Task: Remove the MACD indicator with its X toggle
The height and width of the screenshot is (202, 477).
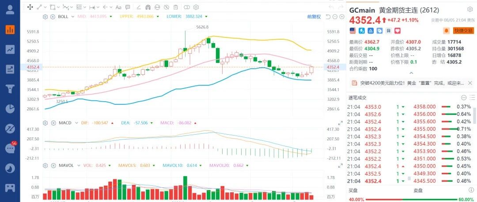Action: click(53, 123)
